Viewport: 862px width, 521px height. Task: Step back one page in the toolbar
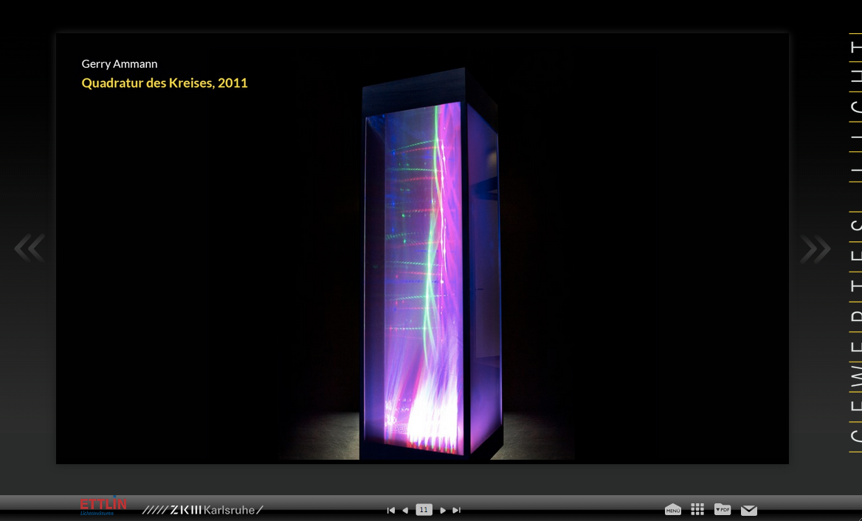pos(405,511)
